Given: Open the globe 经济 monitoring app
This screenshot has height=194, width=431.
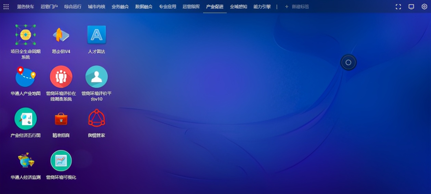Looking at the screenshot, I should tap(26, 161).
